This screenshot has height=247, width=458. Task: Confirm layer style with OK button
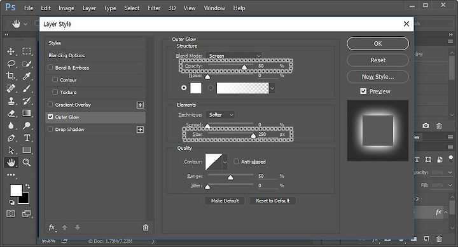click(x=378, y=43)
